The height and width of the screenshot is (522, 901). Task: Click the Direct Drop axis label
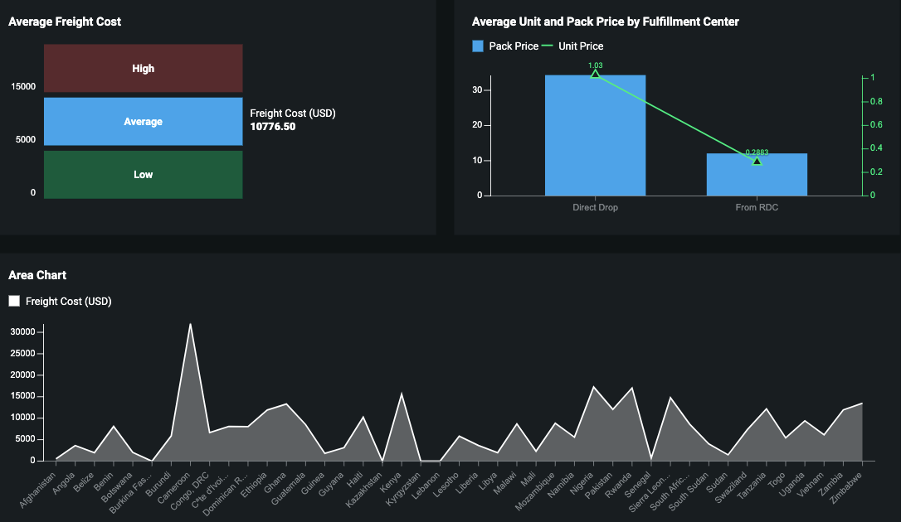coord(595,207)
